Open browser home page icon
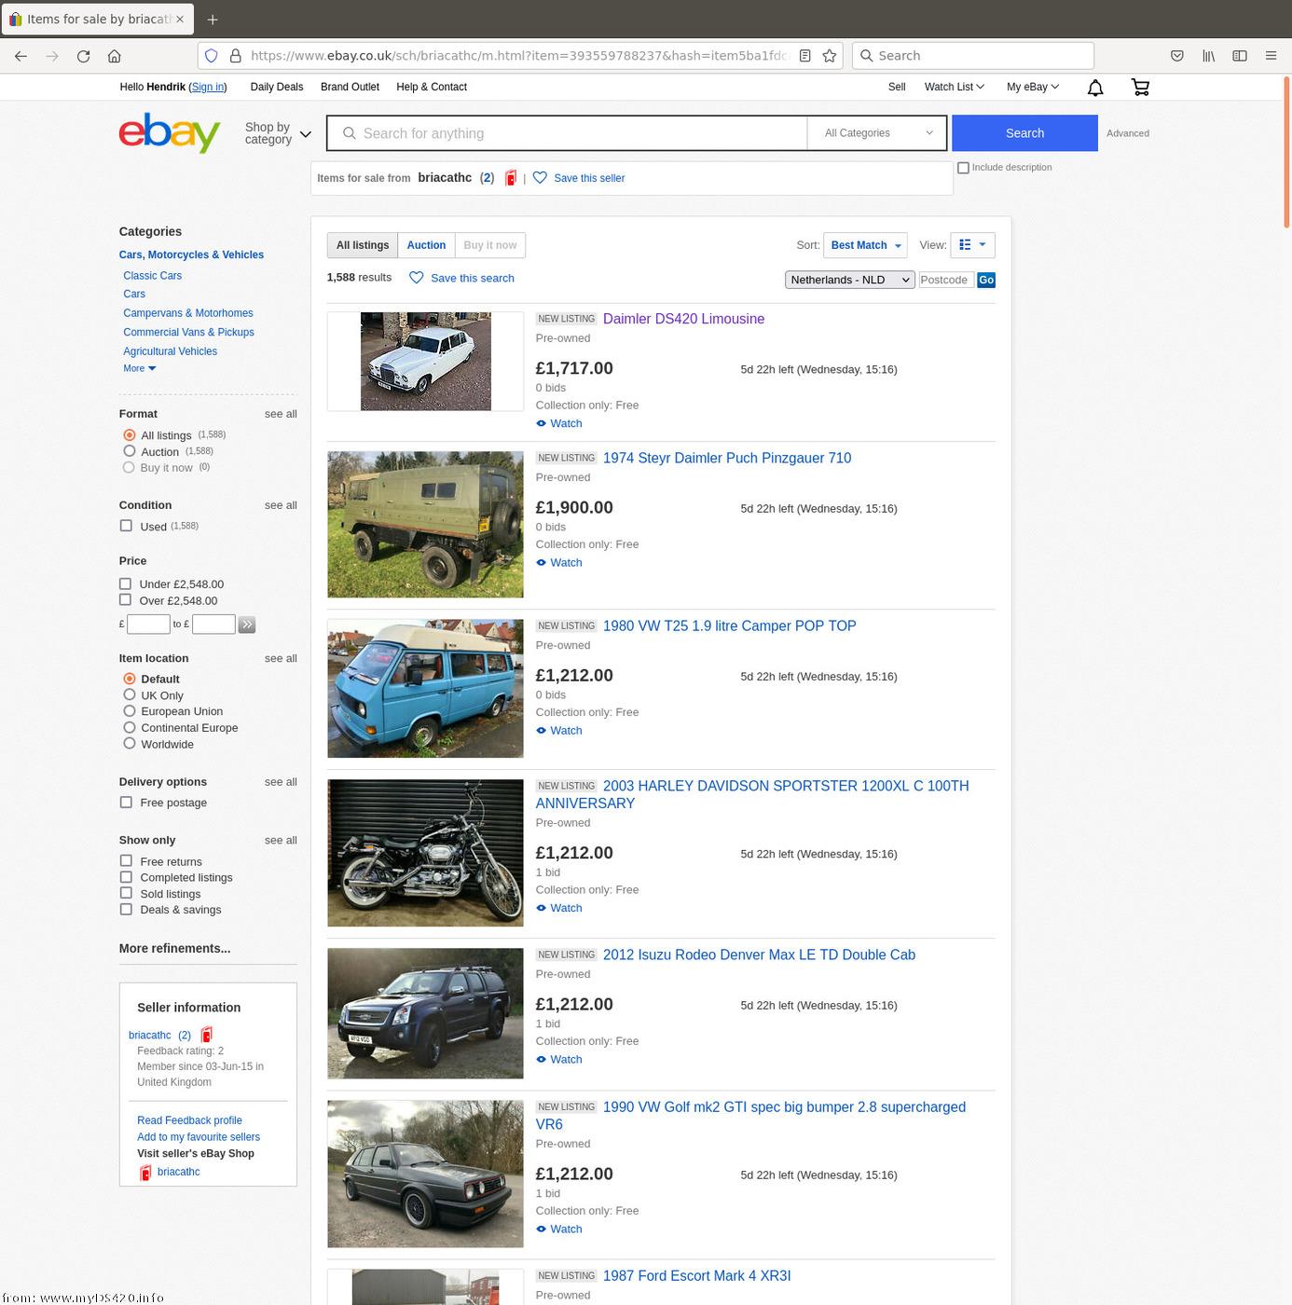Image resolution: width=1292 pixels, height=1305 pixels. pyautogui.click(x=115, y=56)
